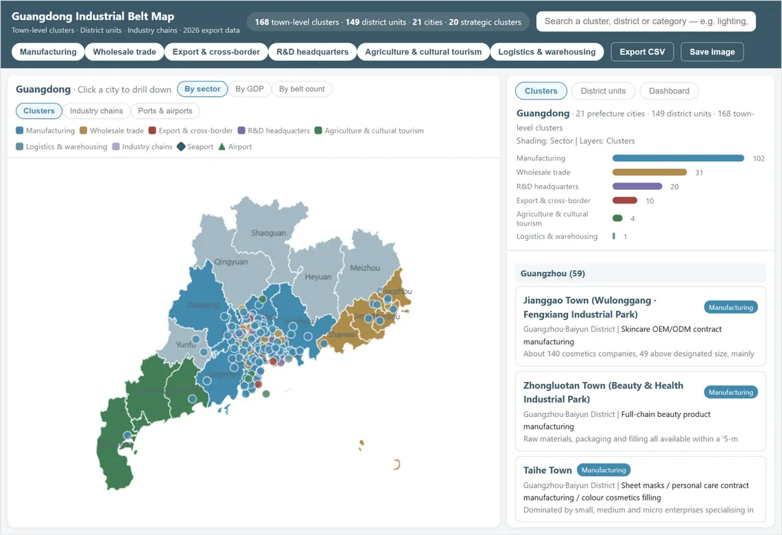This screenshot has width=782, height=535.
Task: Click the Manufacturing bar showing 102
Action: click(678, 158)
